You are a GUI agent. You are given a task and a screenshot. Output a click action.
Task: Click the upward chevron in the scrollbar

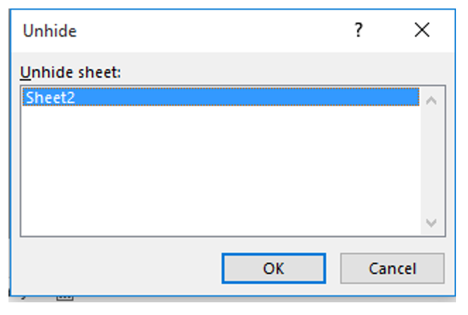(x=431, y=100)
